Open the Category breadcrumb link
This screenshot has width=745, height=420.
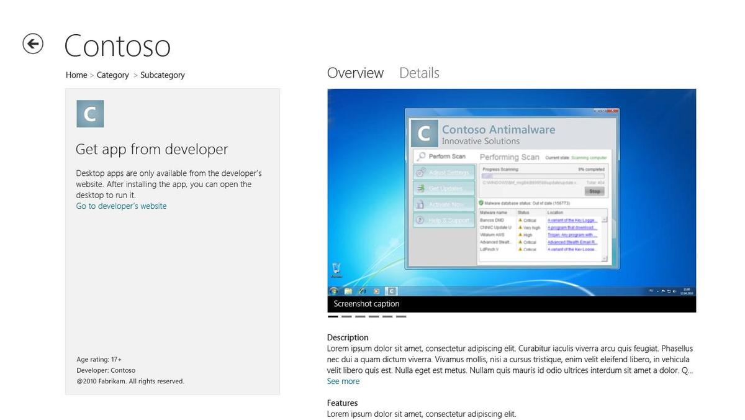tap(113, 75)
